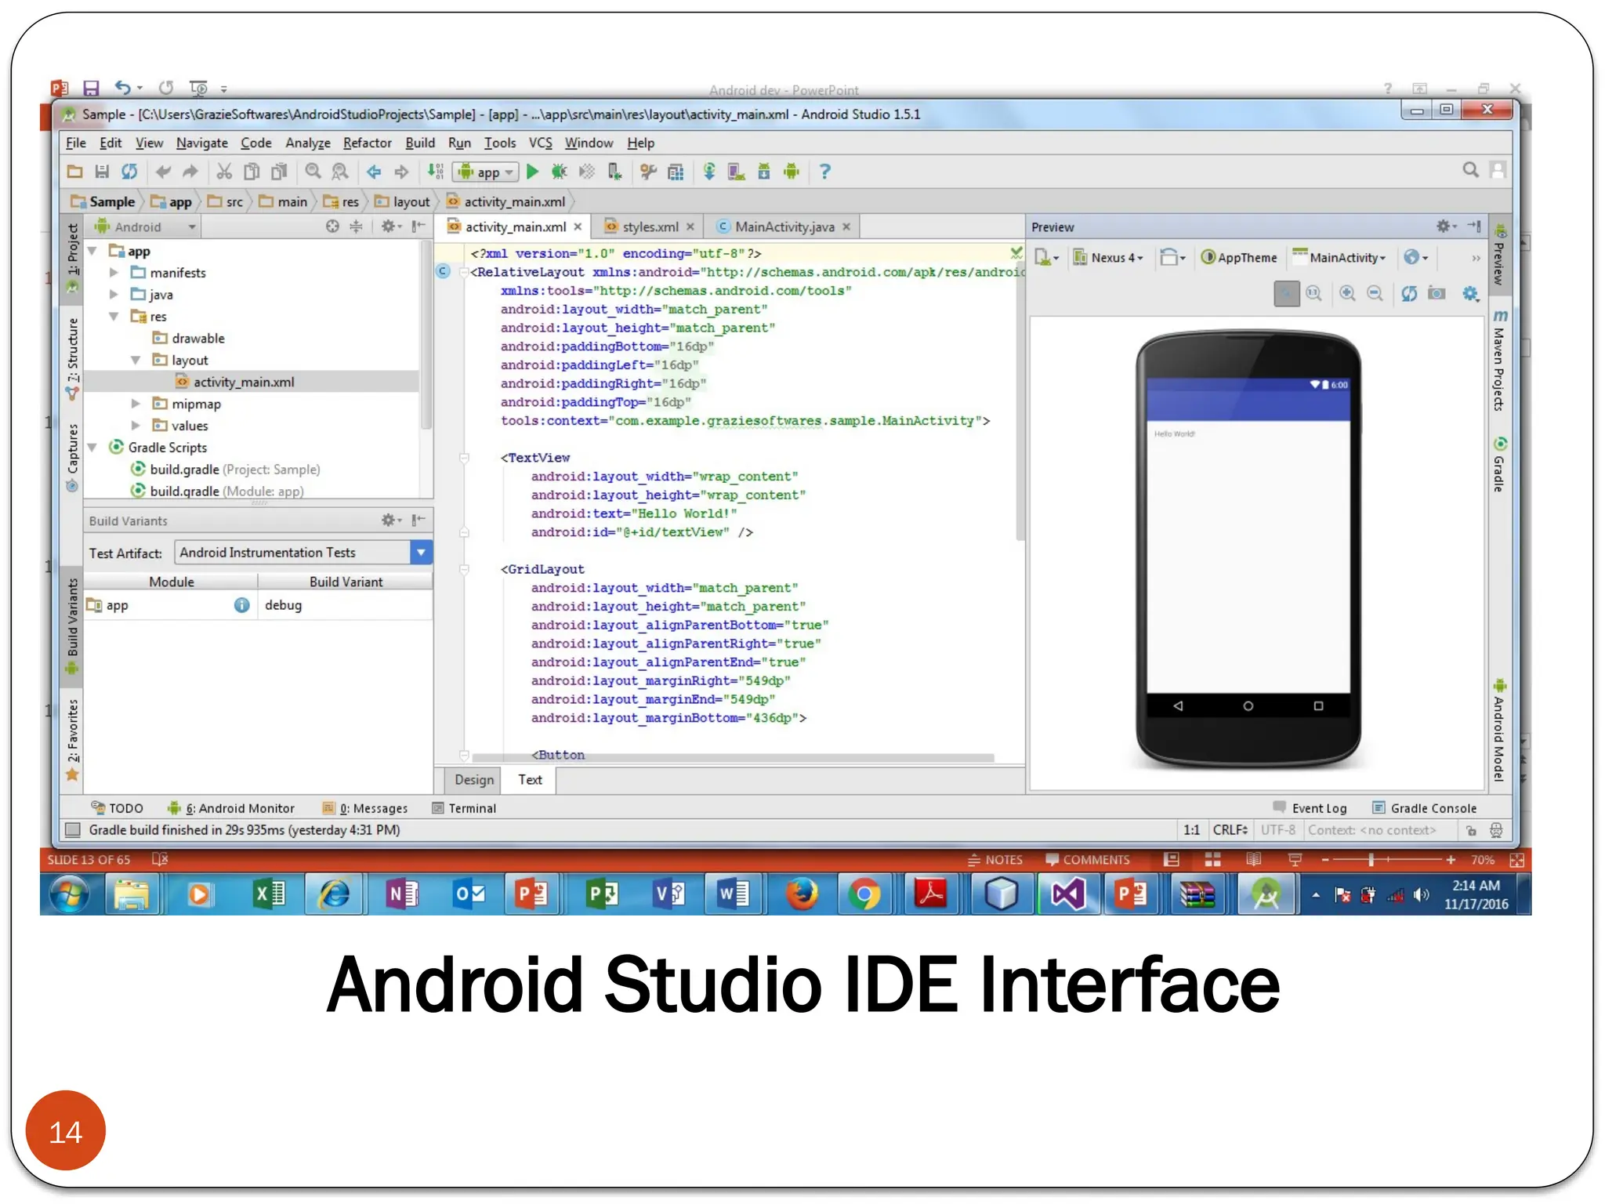The image size is (1605, 1204).
Task: Click the Open folder icon in toolbar
Action: [75, 172]
